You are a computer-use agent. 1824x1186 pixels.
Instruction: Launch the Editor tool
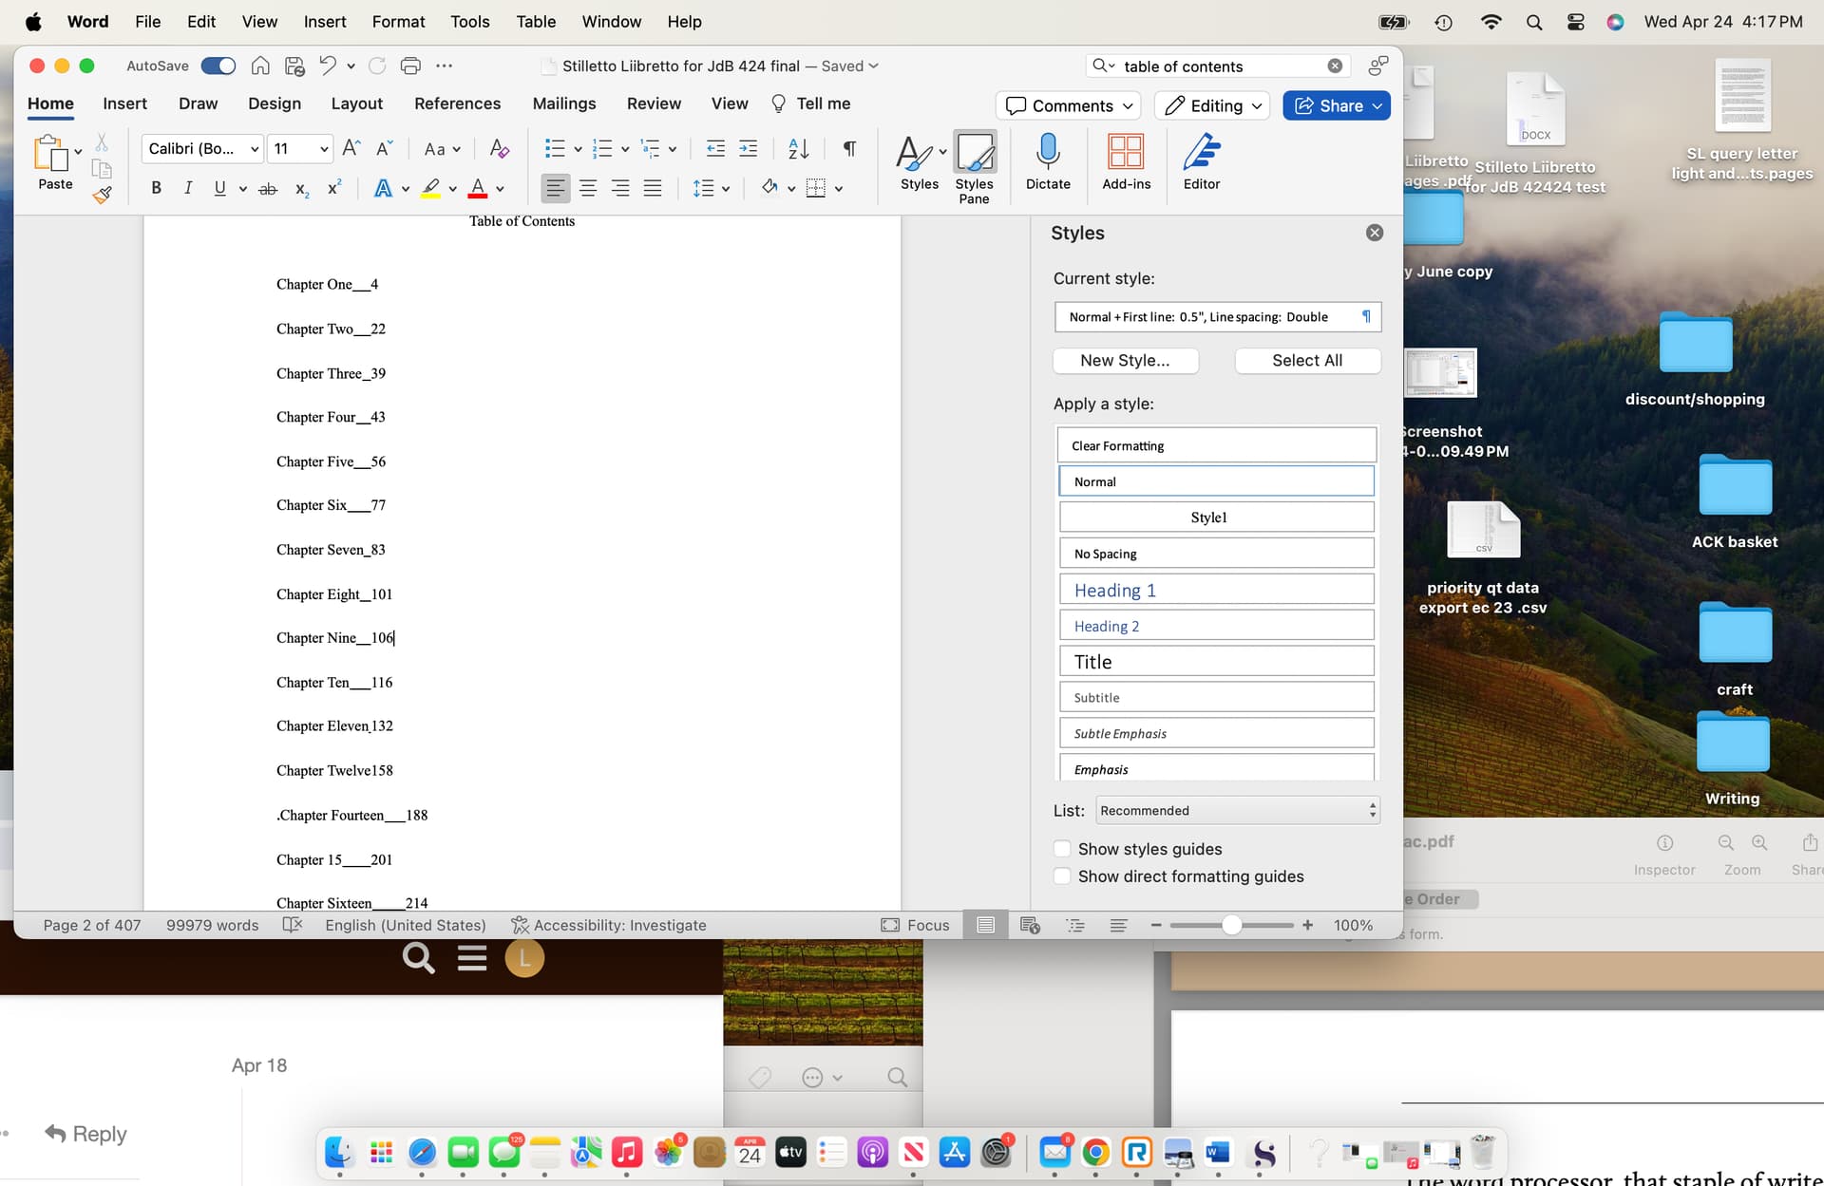(x=1202, y=161)
